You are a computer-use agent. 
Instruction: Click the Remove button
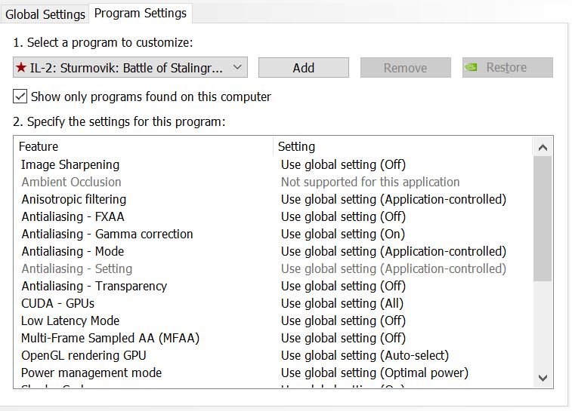pyautogui.click(x=405, y=67)
